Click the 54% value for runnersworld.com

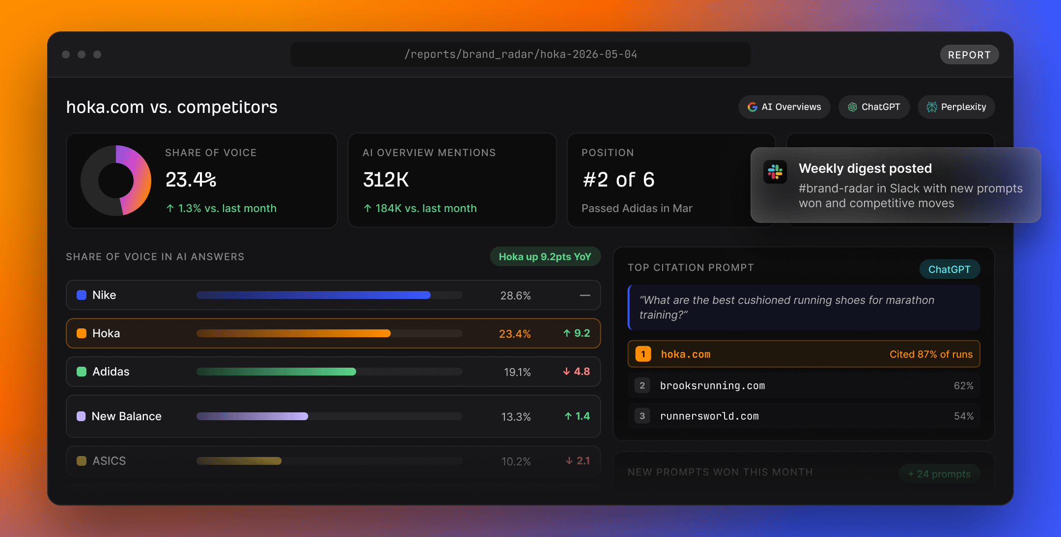(963, 416)
